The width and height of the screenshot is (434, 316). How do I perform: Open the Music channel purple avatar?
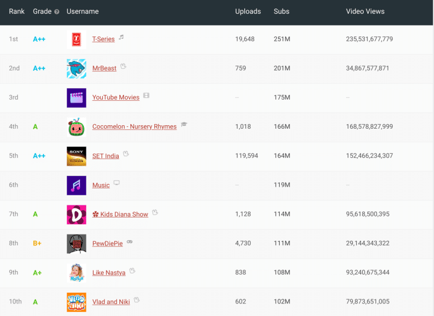coord(77,186)
